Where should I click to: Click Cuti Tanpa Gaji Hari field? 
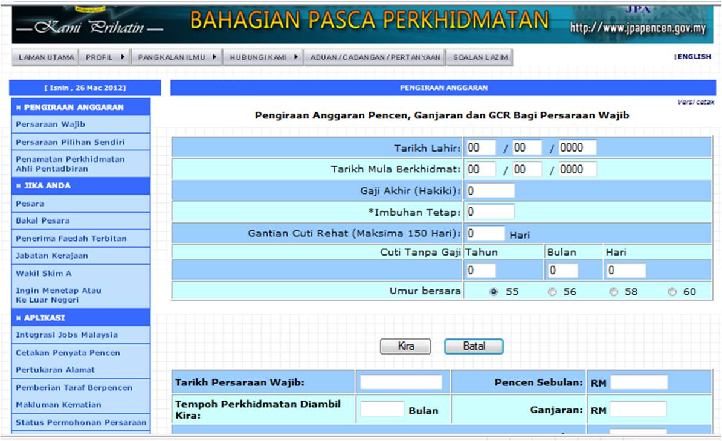coord(626,271)
